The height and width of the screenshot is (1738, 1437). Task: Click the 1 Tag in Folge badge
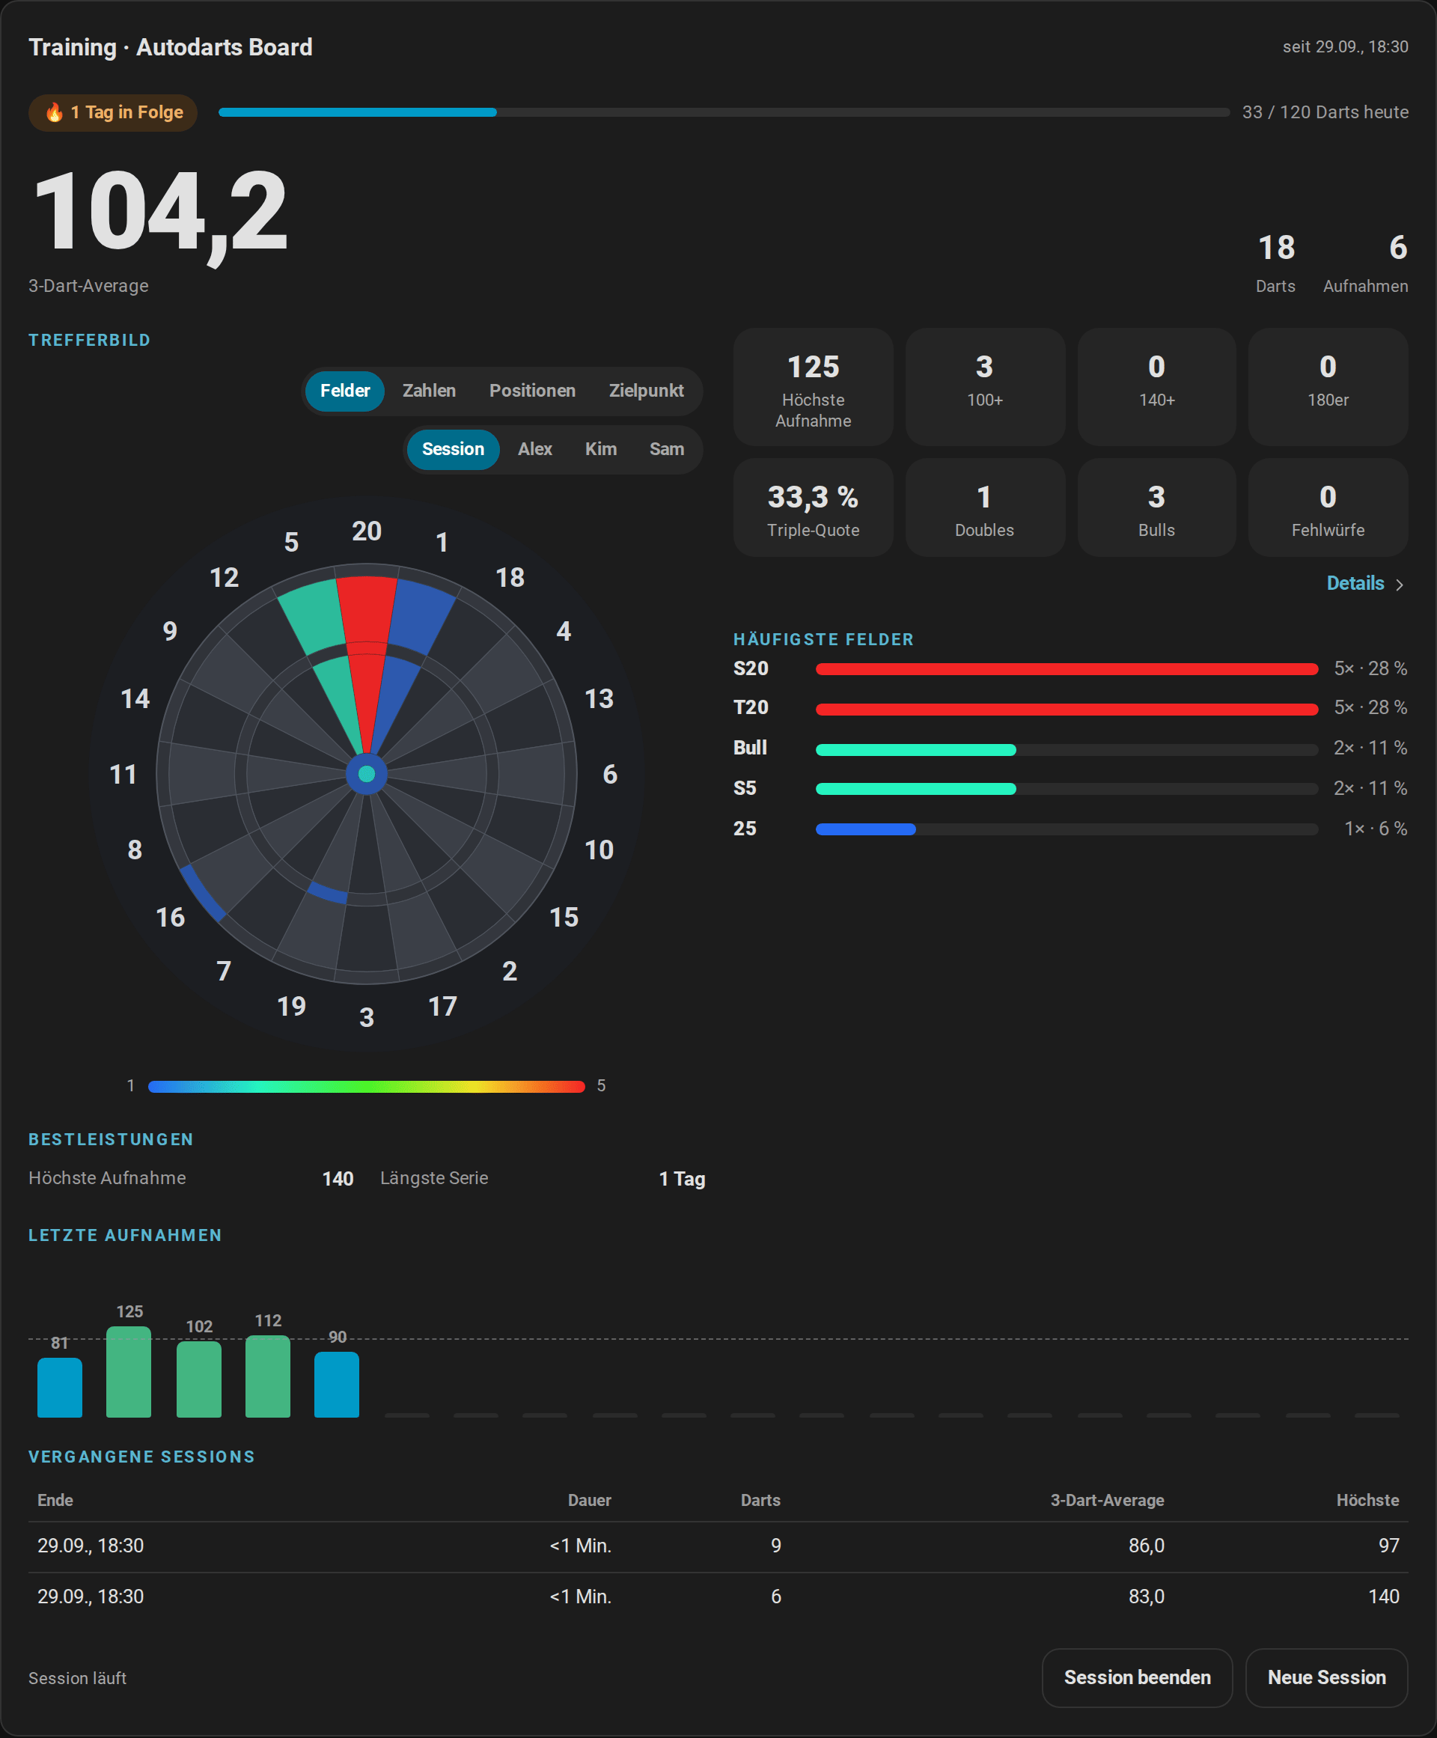coord(114,112)
